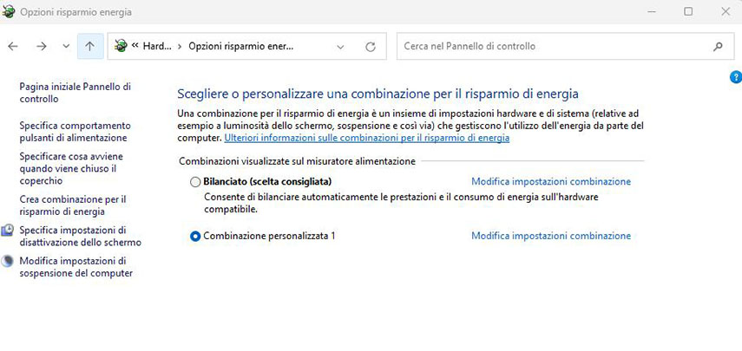Open Pagina iniziale Pannello di controllo
Image resolution: width=742 pixels, height=351 pixels.
[x=76, y=93]
